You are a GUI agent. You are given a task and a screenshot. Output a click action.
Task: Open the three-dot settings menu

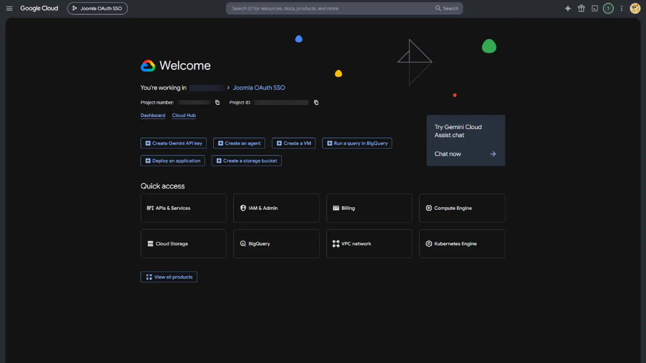tap(622, 9)
